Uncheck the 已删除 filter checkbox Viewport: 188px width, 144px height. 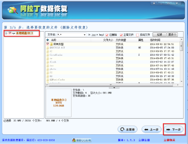click(x=107, y=35)
